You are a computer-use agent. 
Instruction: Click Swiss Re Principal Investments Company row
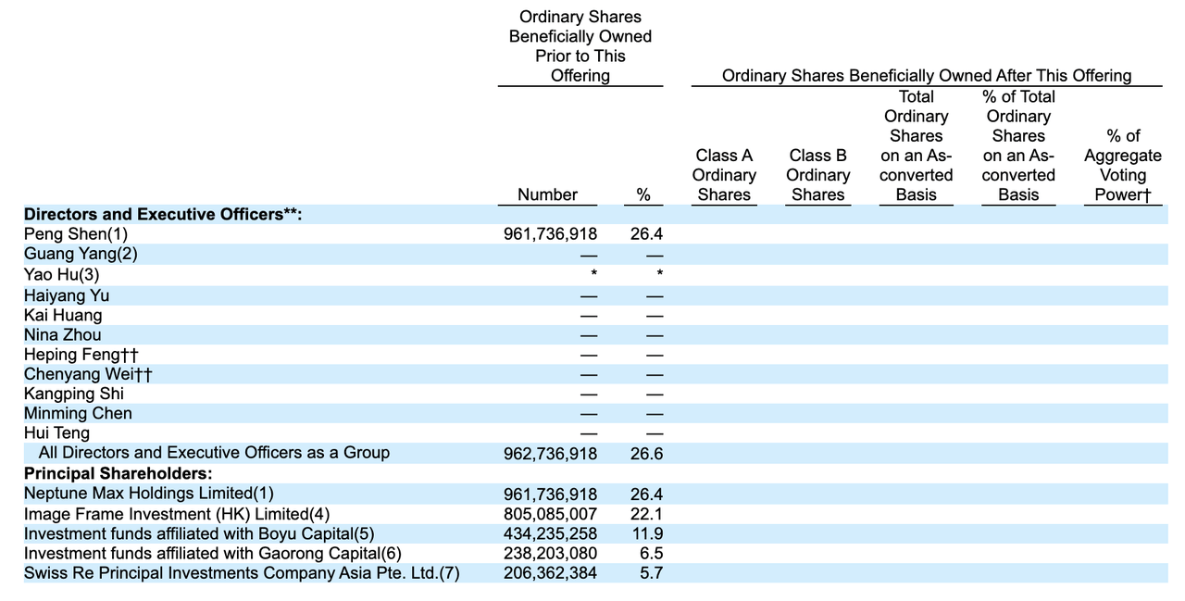pyautogui.click(x=242, y=572)
